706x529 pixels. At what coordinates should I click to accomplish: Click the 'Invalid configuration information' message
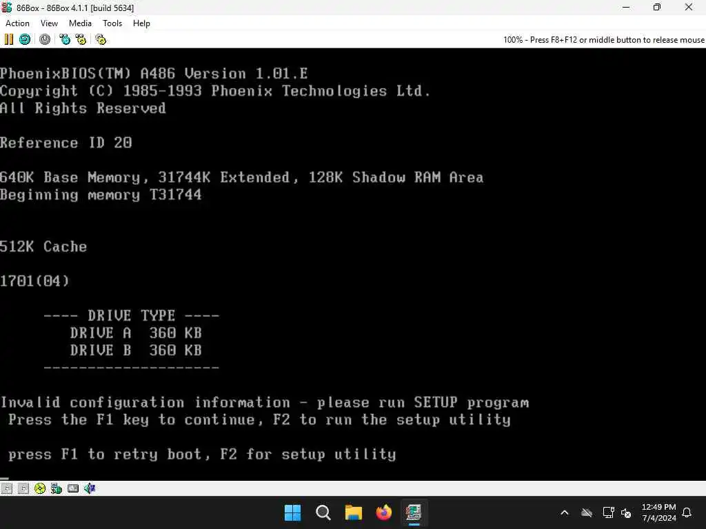pos(265,402)
